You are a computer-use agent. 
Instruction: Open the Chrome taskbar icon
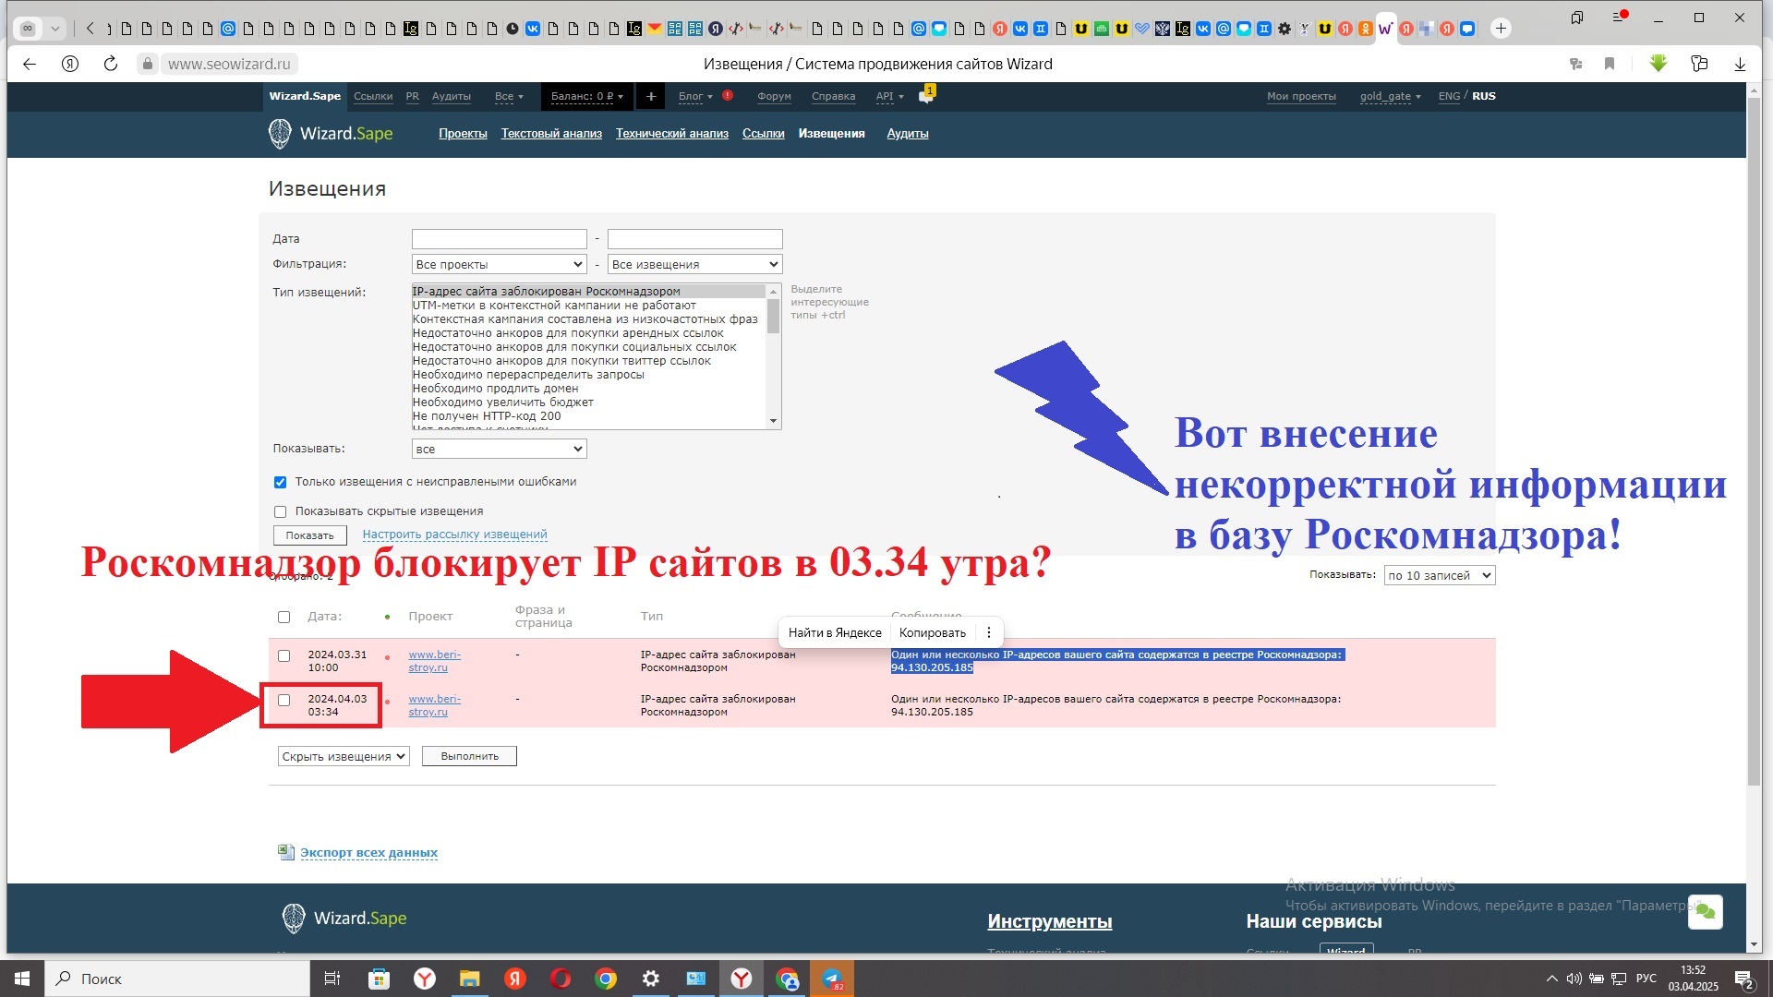tap(606, 979)
